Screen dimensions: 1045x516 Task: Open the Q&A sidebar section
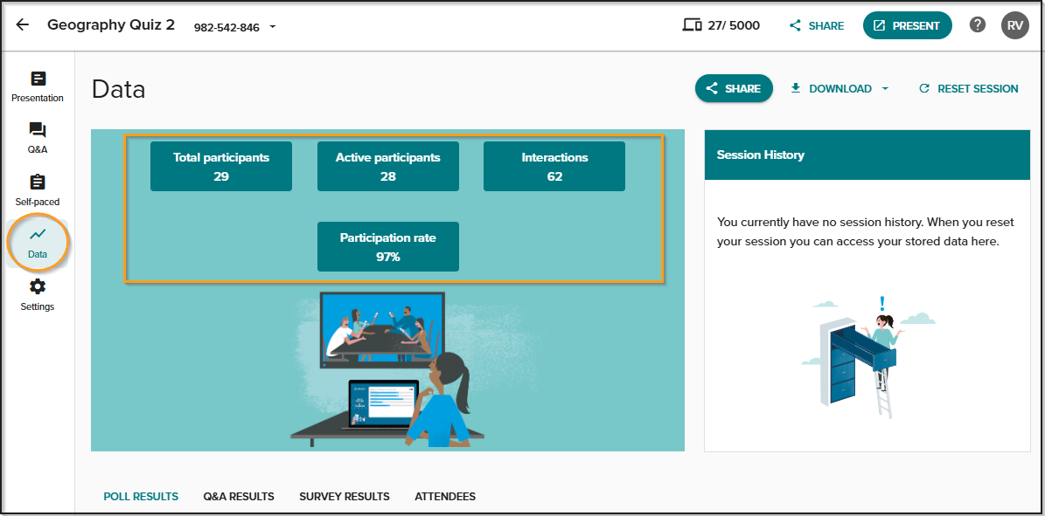point(38,139)
